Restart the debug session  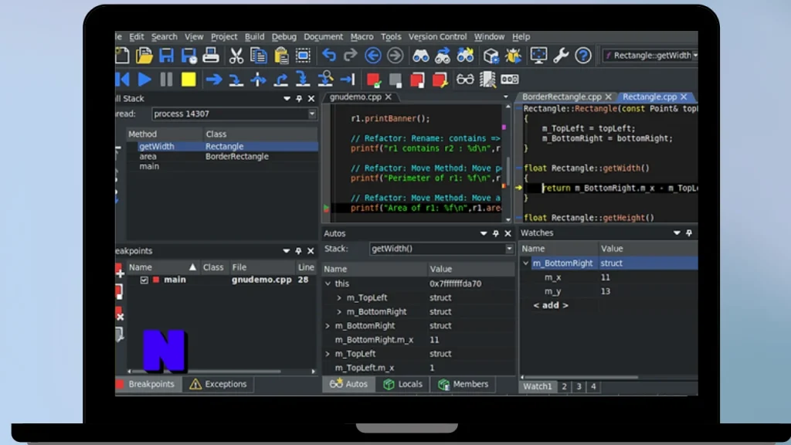(123, 80)
